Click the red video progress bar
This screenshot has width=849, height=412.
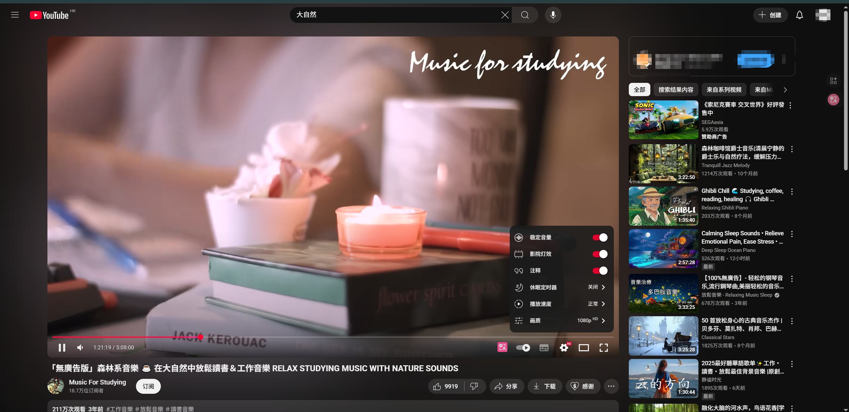(x=126, y=337)
